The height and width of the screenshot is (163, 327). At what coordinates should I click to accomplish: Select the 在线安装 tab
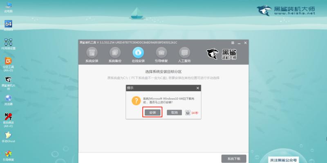pos(138,55)
